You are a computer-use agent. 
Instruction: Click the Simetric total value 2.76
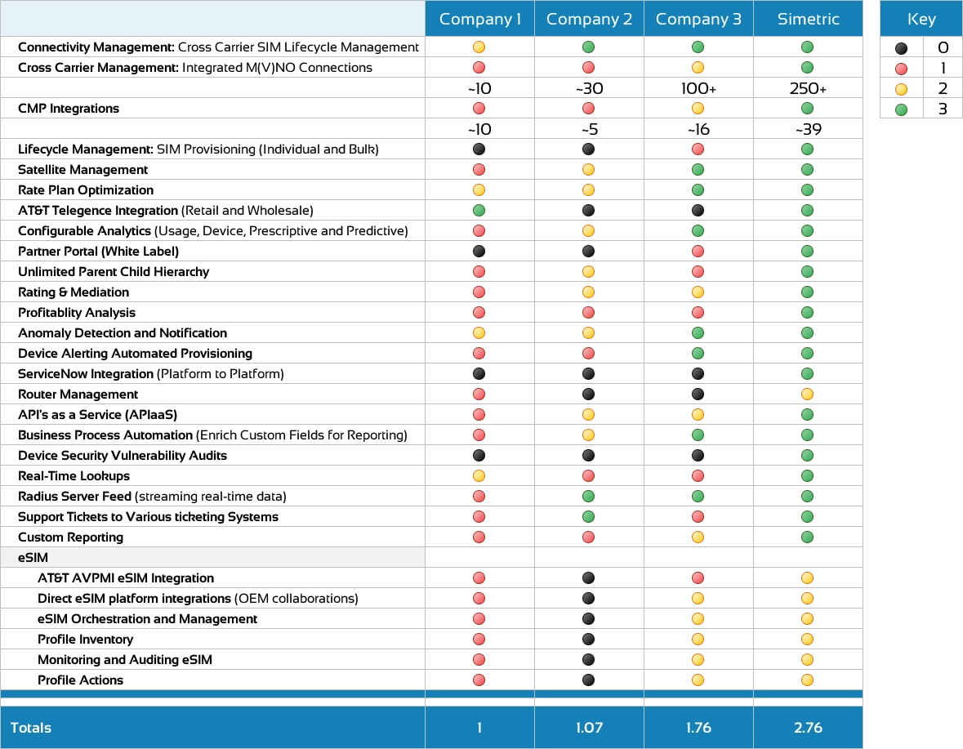tap(808, 728)
